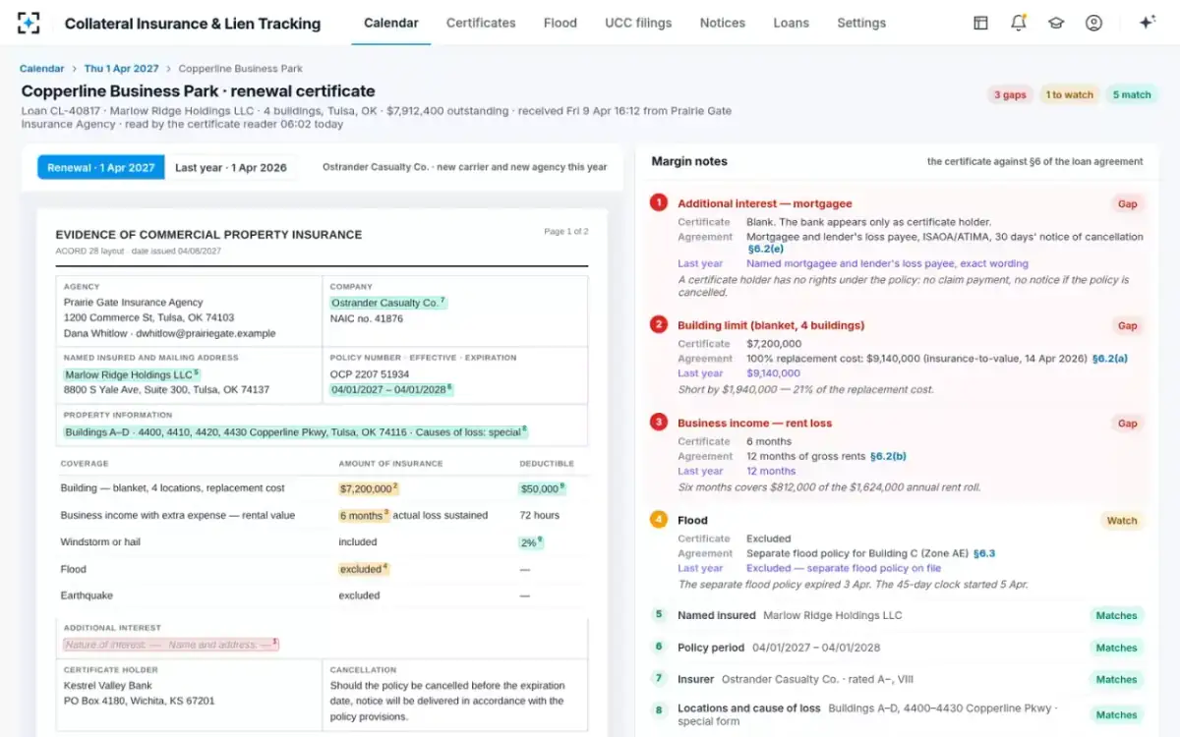
Task: Open agreement section §6.2(e) link
Action: coord(767,250)
